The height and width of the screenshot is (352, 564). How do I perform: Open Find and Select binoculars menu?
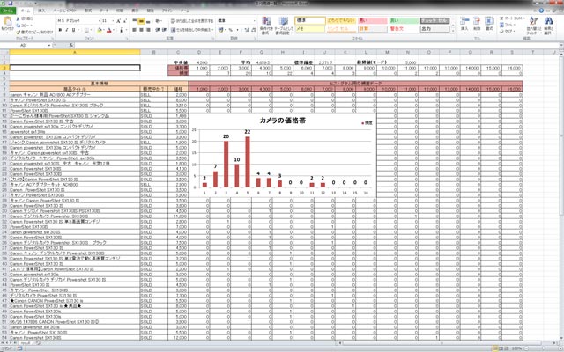click(x=548, y=26)
